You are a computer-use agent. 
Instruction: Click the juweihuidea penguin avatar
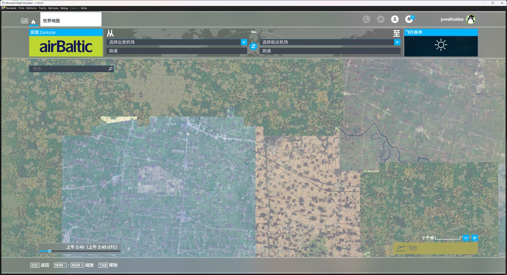click(471, 19)
